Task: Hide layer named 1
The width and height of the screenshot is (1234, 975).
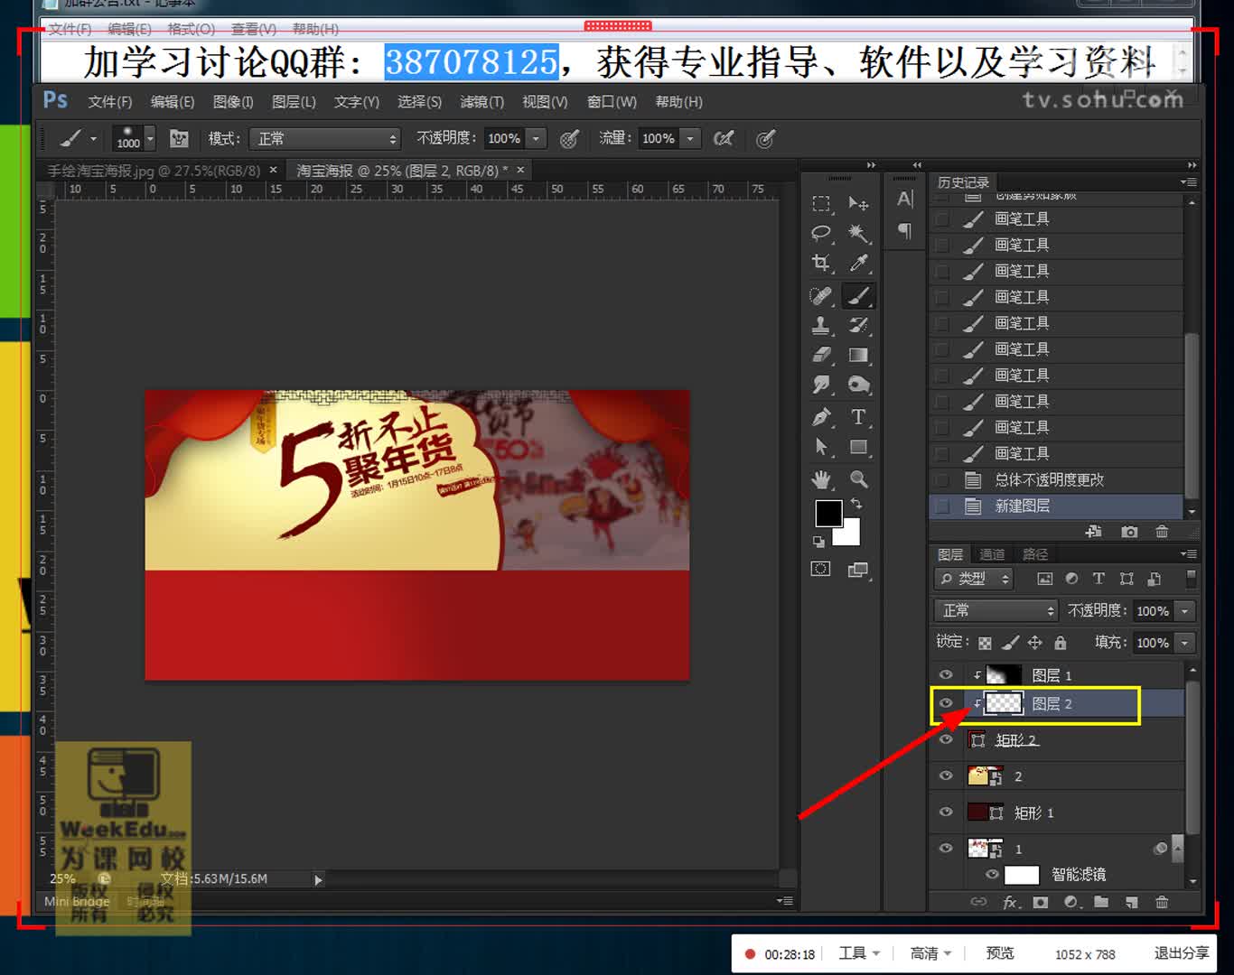Action: [x=946, y=848]
